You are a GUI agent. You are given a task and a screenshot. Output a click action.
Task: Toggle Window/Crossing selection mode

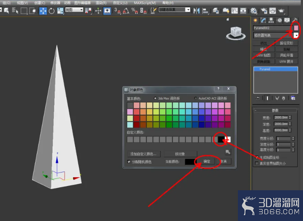[33, 10]
